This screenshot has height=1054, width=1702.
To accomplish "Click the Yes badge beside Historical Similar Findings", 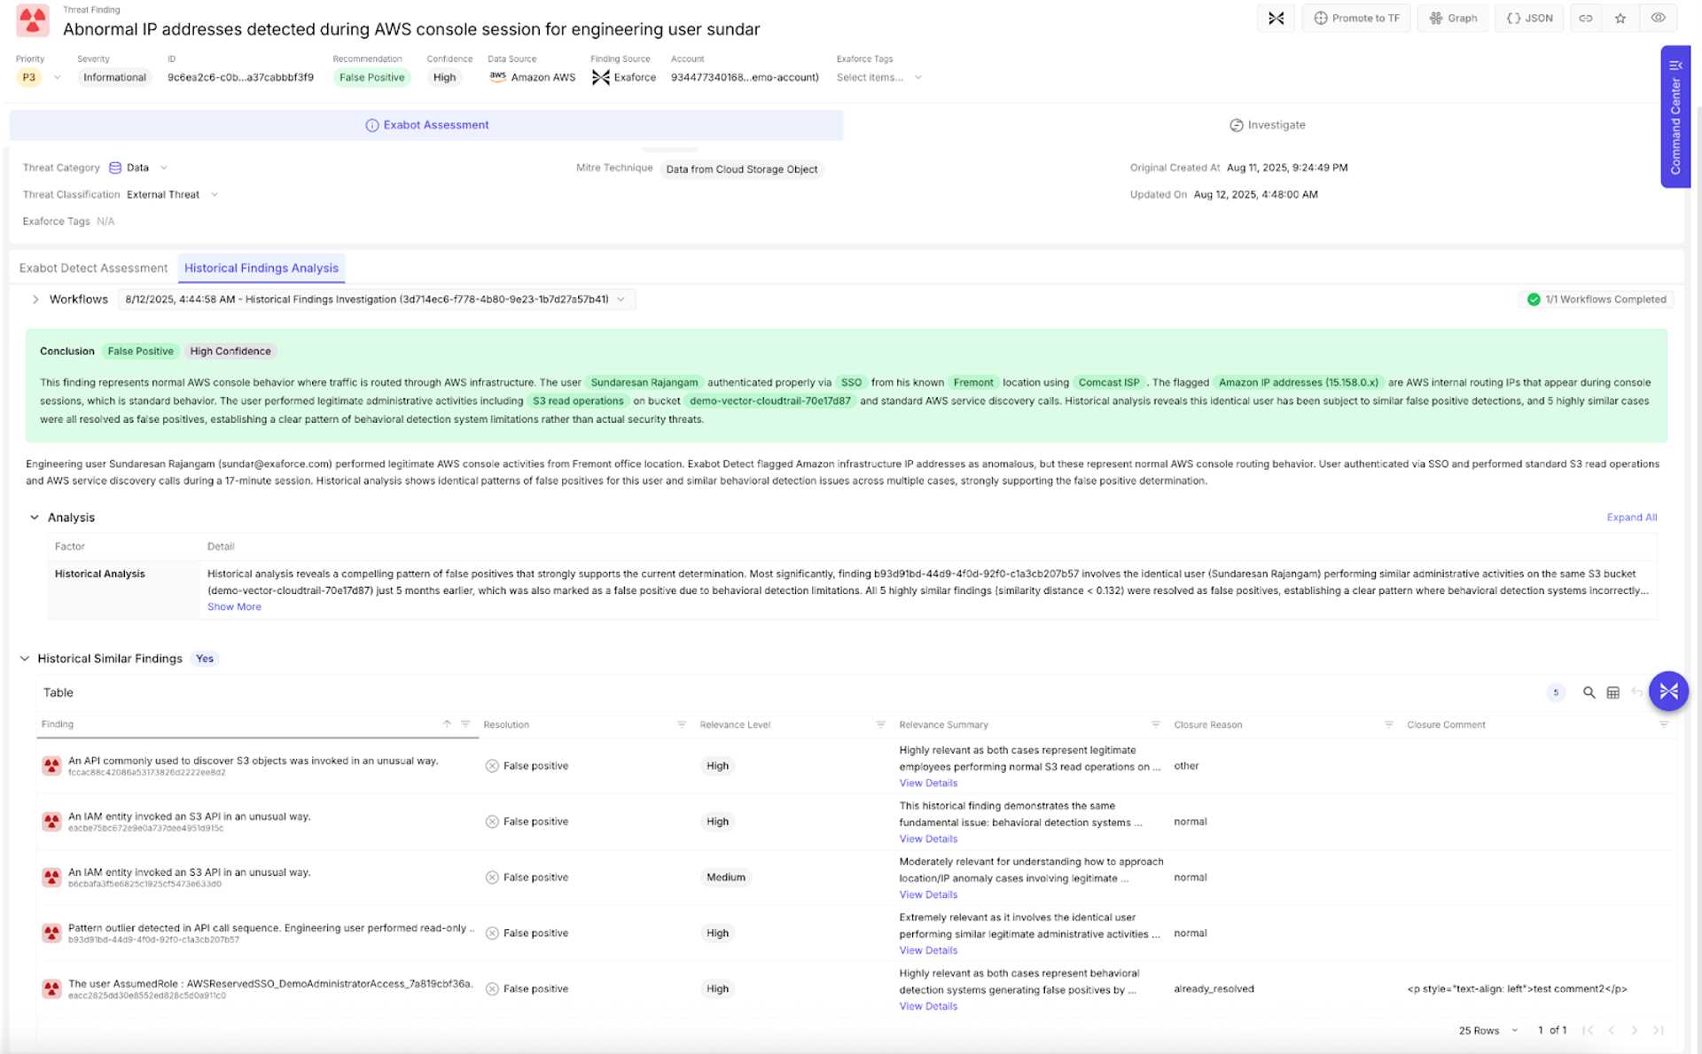I will click(205, 659).
